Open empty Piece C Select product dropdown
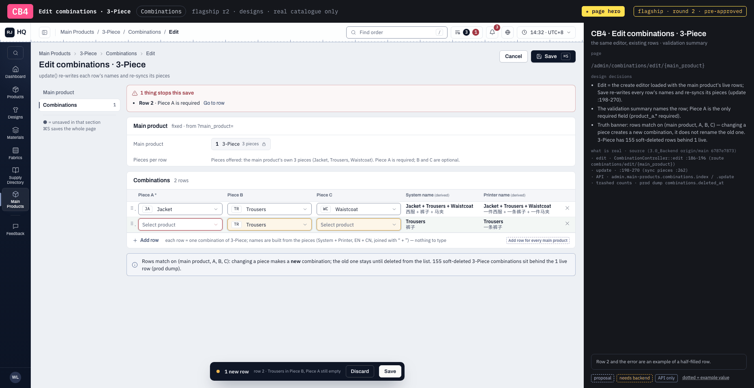Viewport: 754px width, 388px height. pos(359,224)
